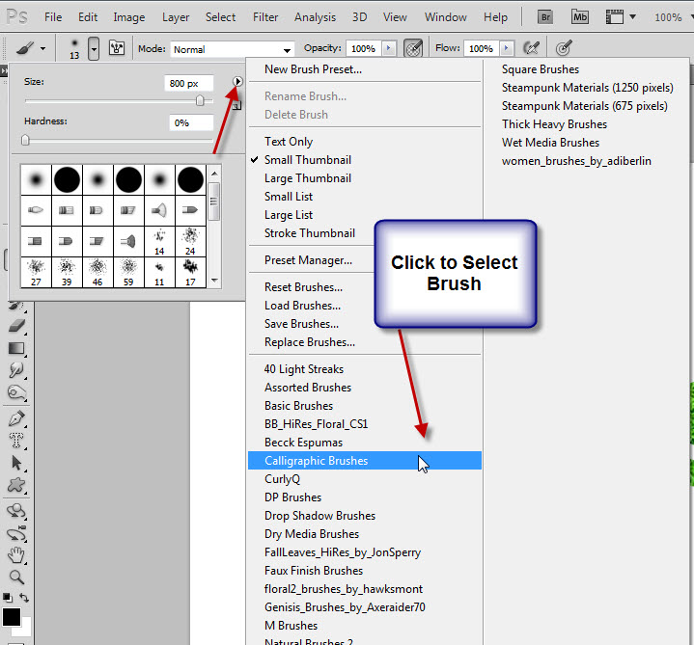This screenshot has width=694, height=645.
Task: Click the black foreground color swatch
Action: 11,617
